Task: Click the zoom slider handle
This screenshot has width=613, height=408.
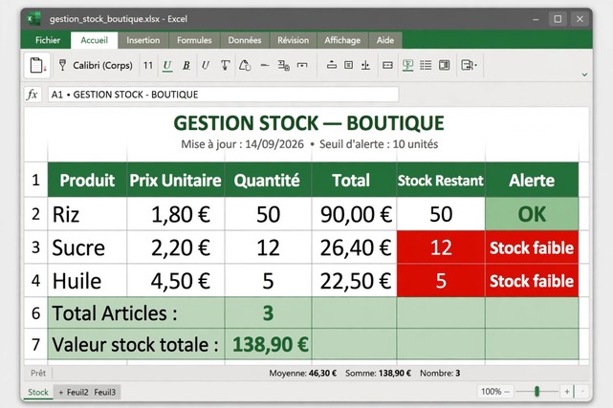Action: click(536, 391)
